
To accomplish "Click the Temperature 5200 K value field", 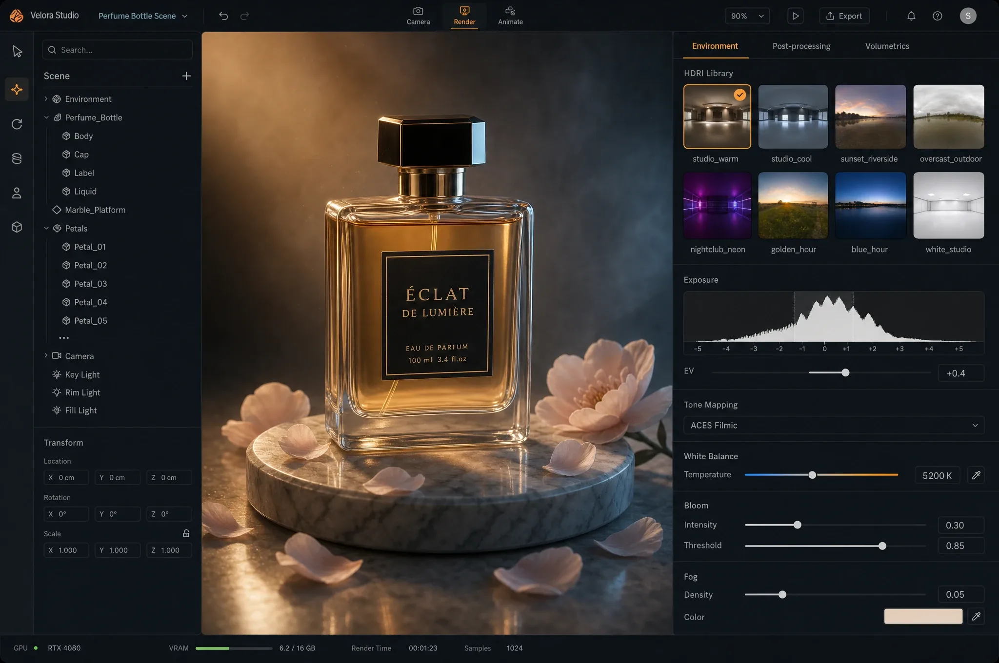I will click(937, 475).
